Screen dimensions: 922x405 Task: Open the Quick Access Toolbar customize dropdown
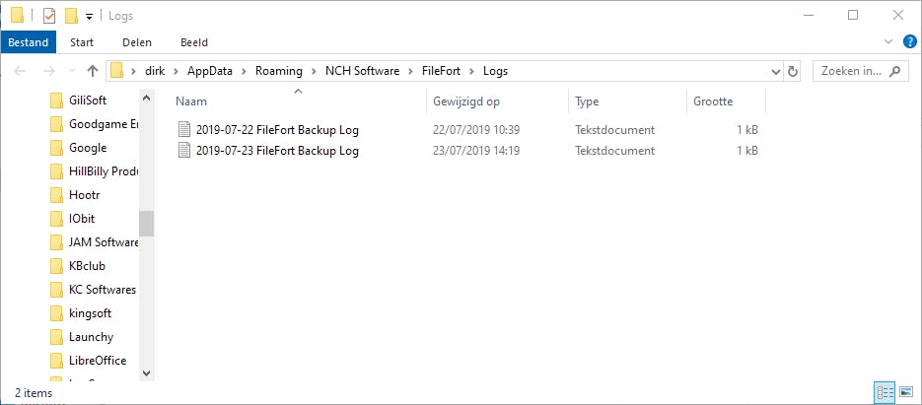[x=89, y=17]
